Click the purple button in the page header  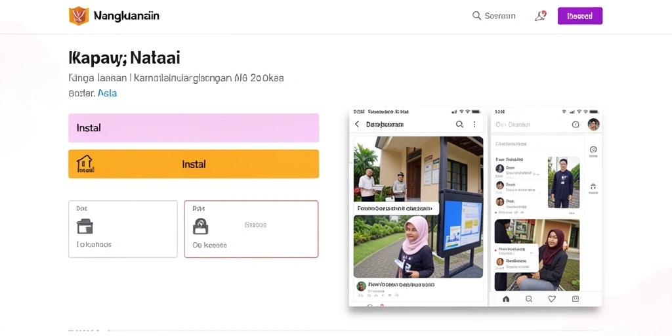(x=580, y=16)
